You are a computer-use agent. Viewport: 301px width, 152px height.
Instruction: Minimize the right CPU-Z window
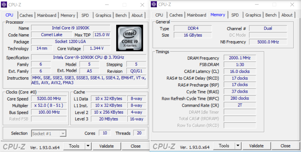click(x=257, y=5)
